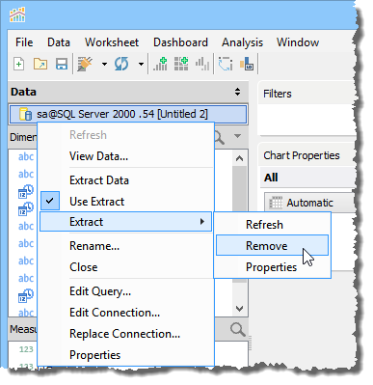The height and width of the screenshot is (385, 373).
Task: Open a file with the folder icon
Action: (x=40, y=64)
